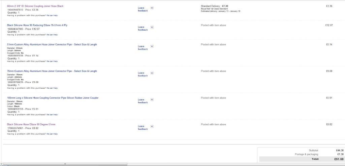Viewport: 345px width, 166px height.
Task: Expand actions dropdown for 60mm Silicone Coupling
Action: coord(152,8)
